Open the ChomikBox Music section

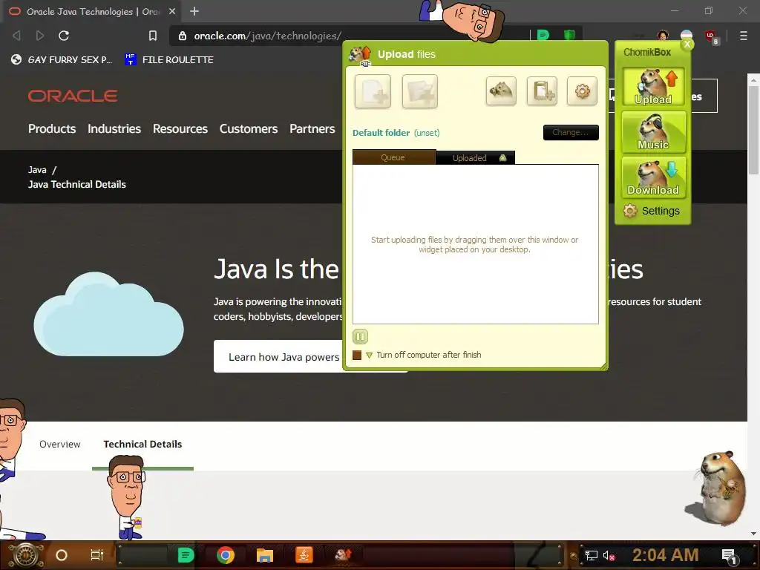point(653,132)
